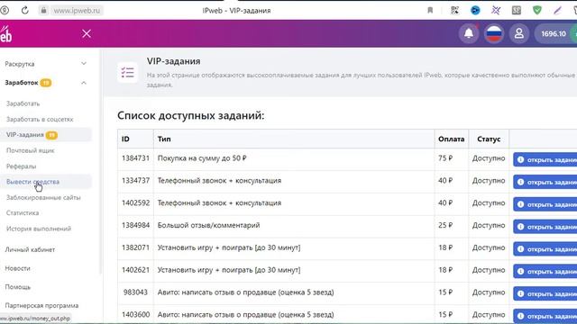577x324 pixels.
Task: Click the sidebar vertical scrollbar
Action: point(100,162)
